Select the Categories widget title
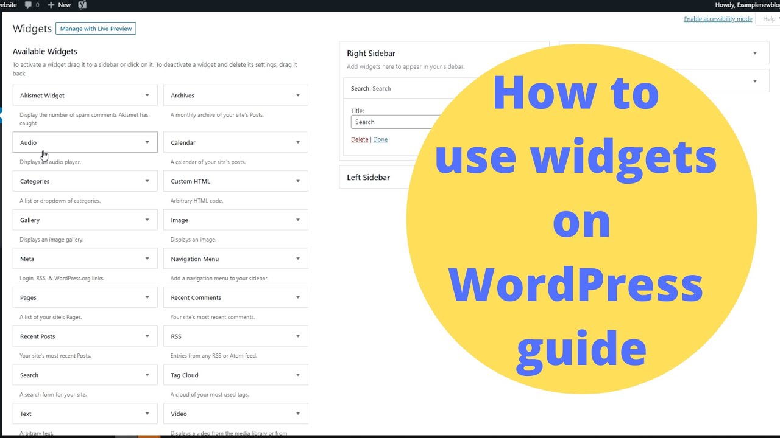The width and height of the screenshot is (780, 438). (x=35, y=181)
